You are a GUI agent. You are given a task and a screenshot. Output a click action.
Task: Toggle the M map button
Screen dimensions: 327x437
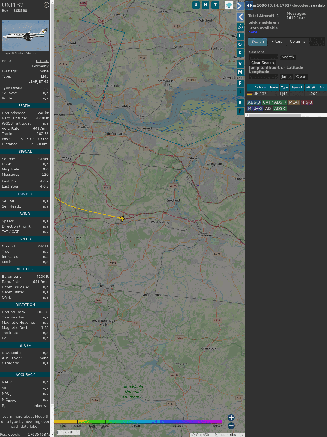click(240, 72)
